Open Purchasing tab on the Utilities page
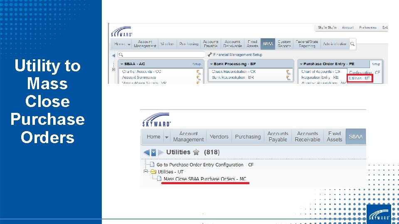The height and width of the screenshot is (224, 399). point(248,136)
